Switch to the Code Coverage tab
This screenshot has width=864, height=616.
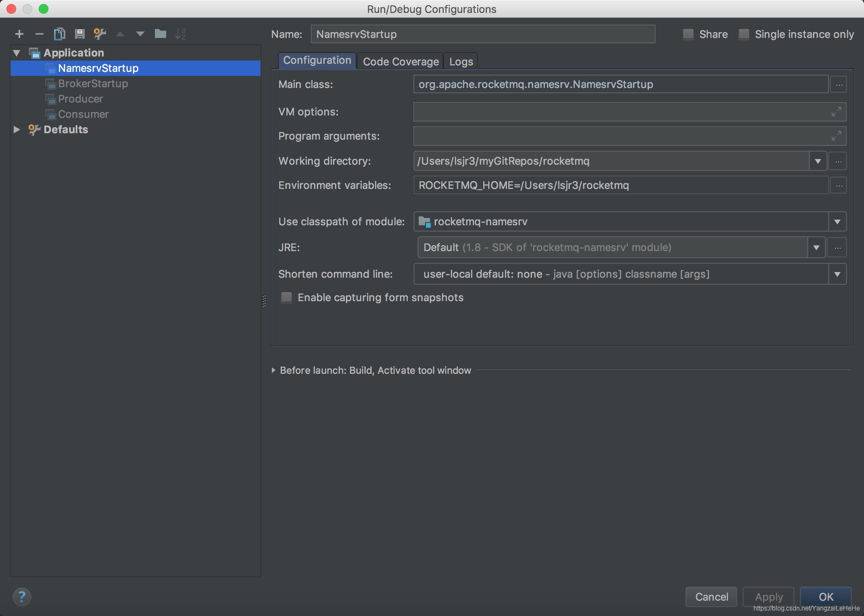tap(401, 61)
